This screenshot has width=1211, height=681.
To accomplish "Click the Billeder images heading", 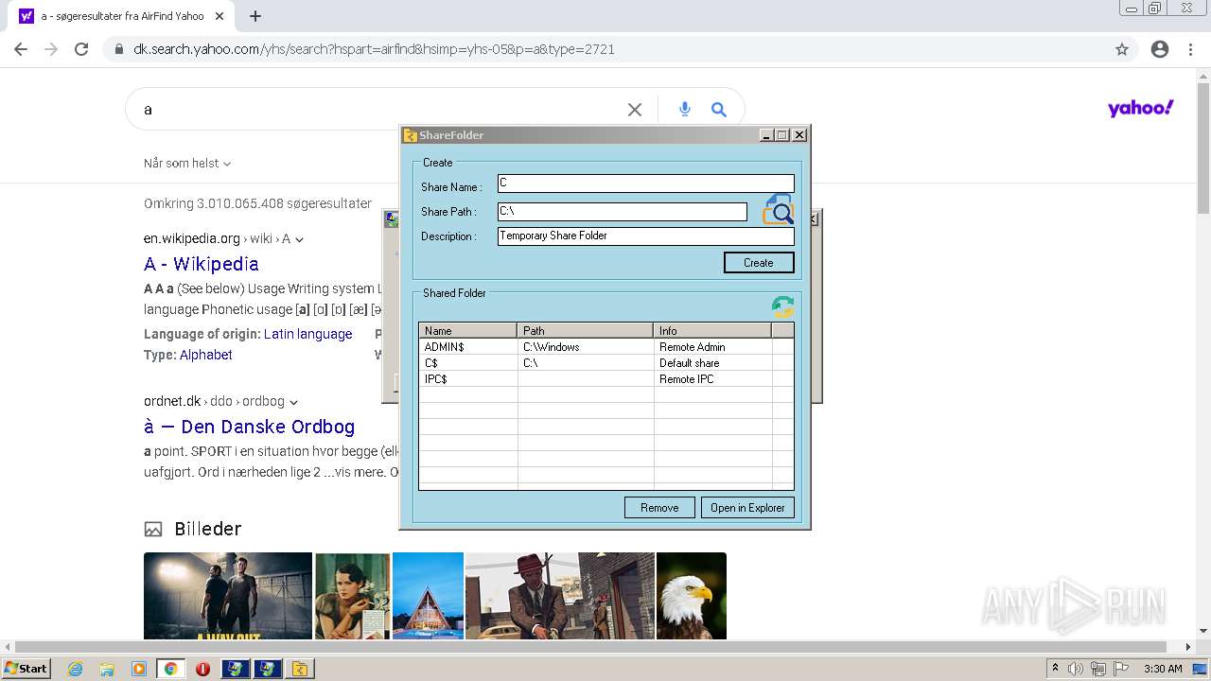I will pos(207,529).
